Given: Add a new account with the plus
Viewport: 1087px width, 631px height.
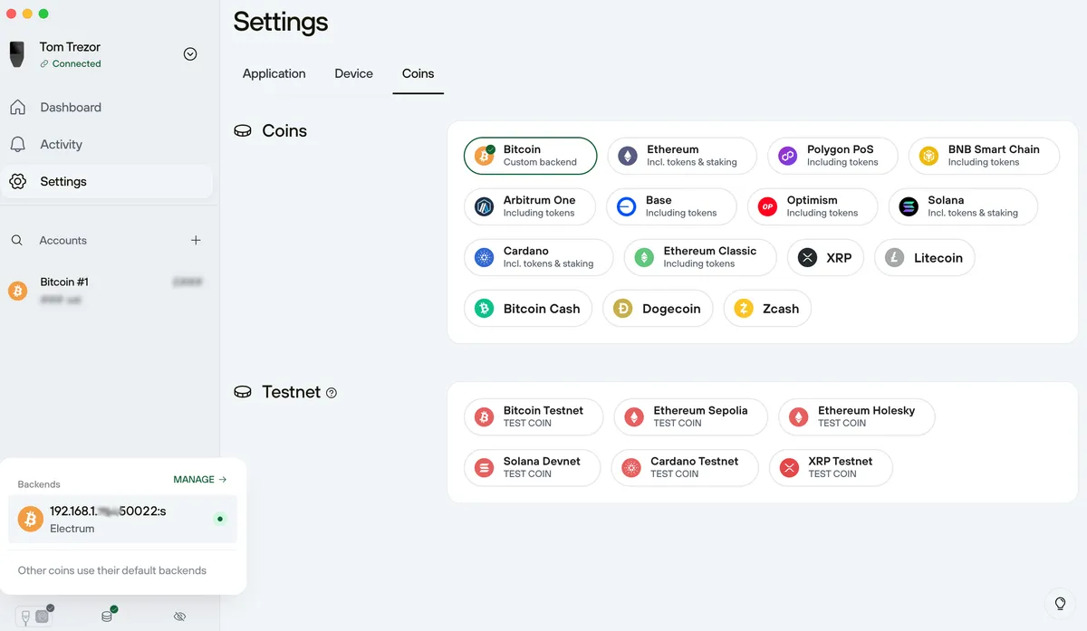Looking at the screenshot, I should [196, 240].
